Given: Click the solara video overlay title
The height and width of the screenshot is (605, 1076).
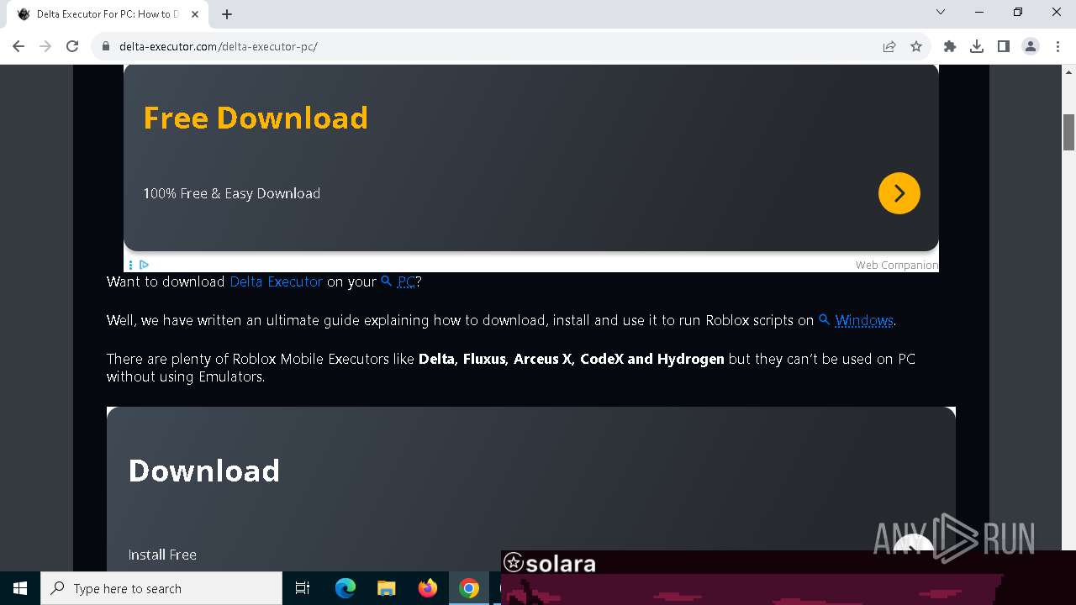Looking at the screenshot, I should (550, 563).
